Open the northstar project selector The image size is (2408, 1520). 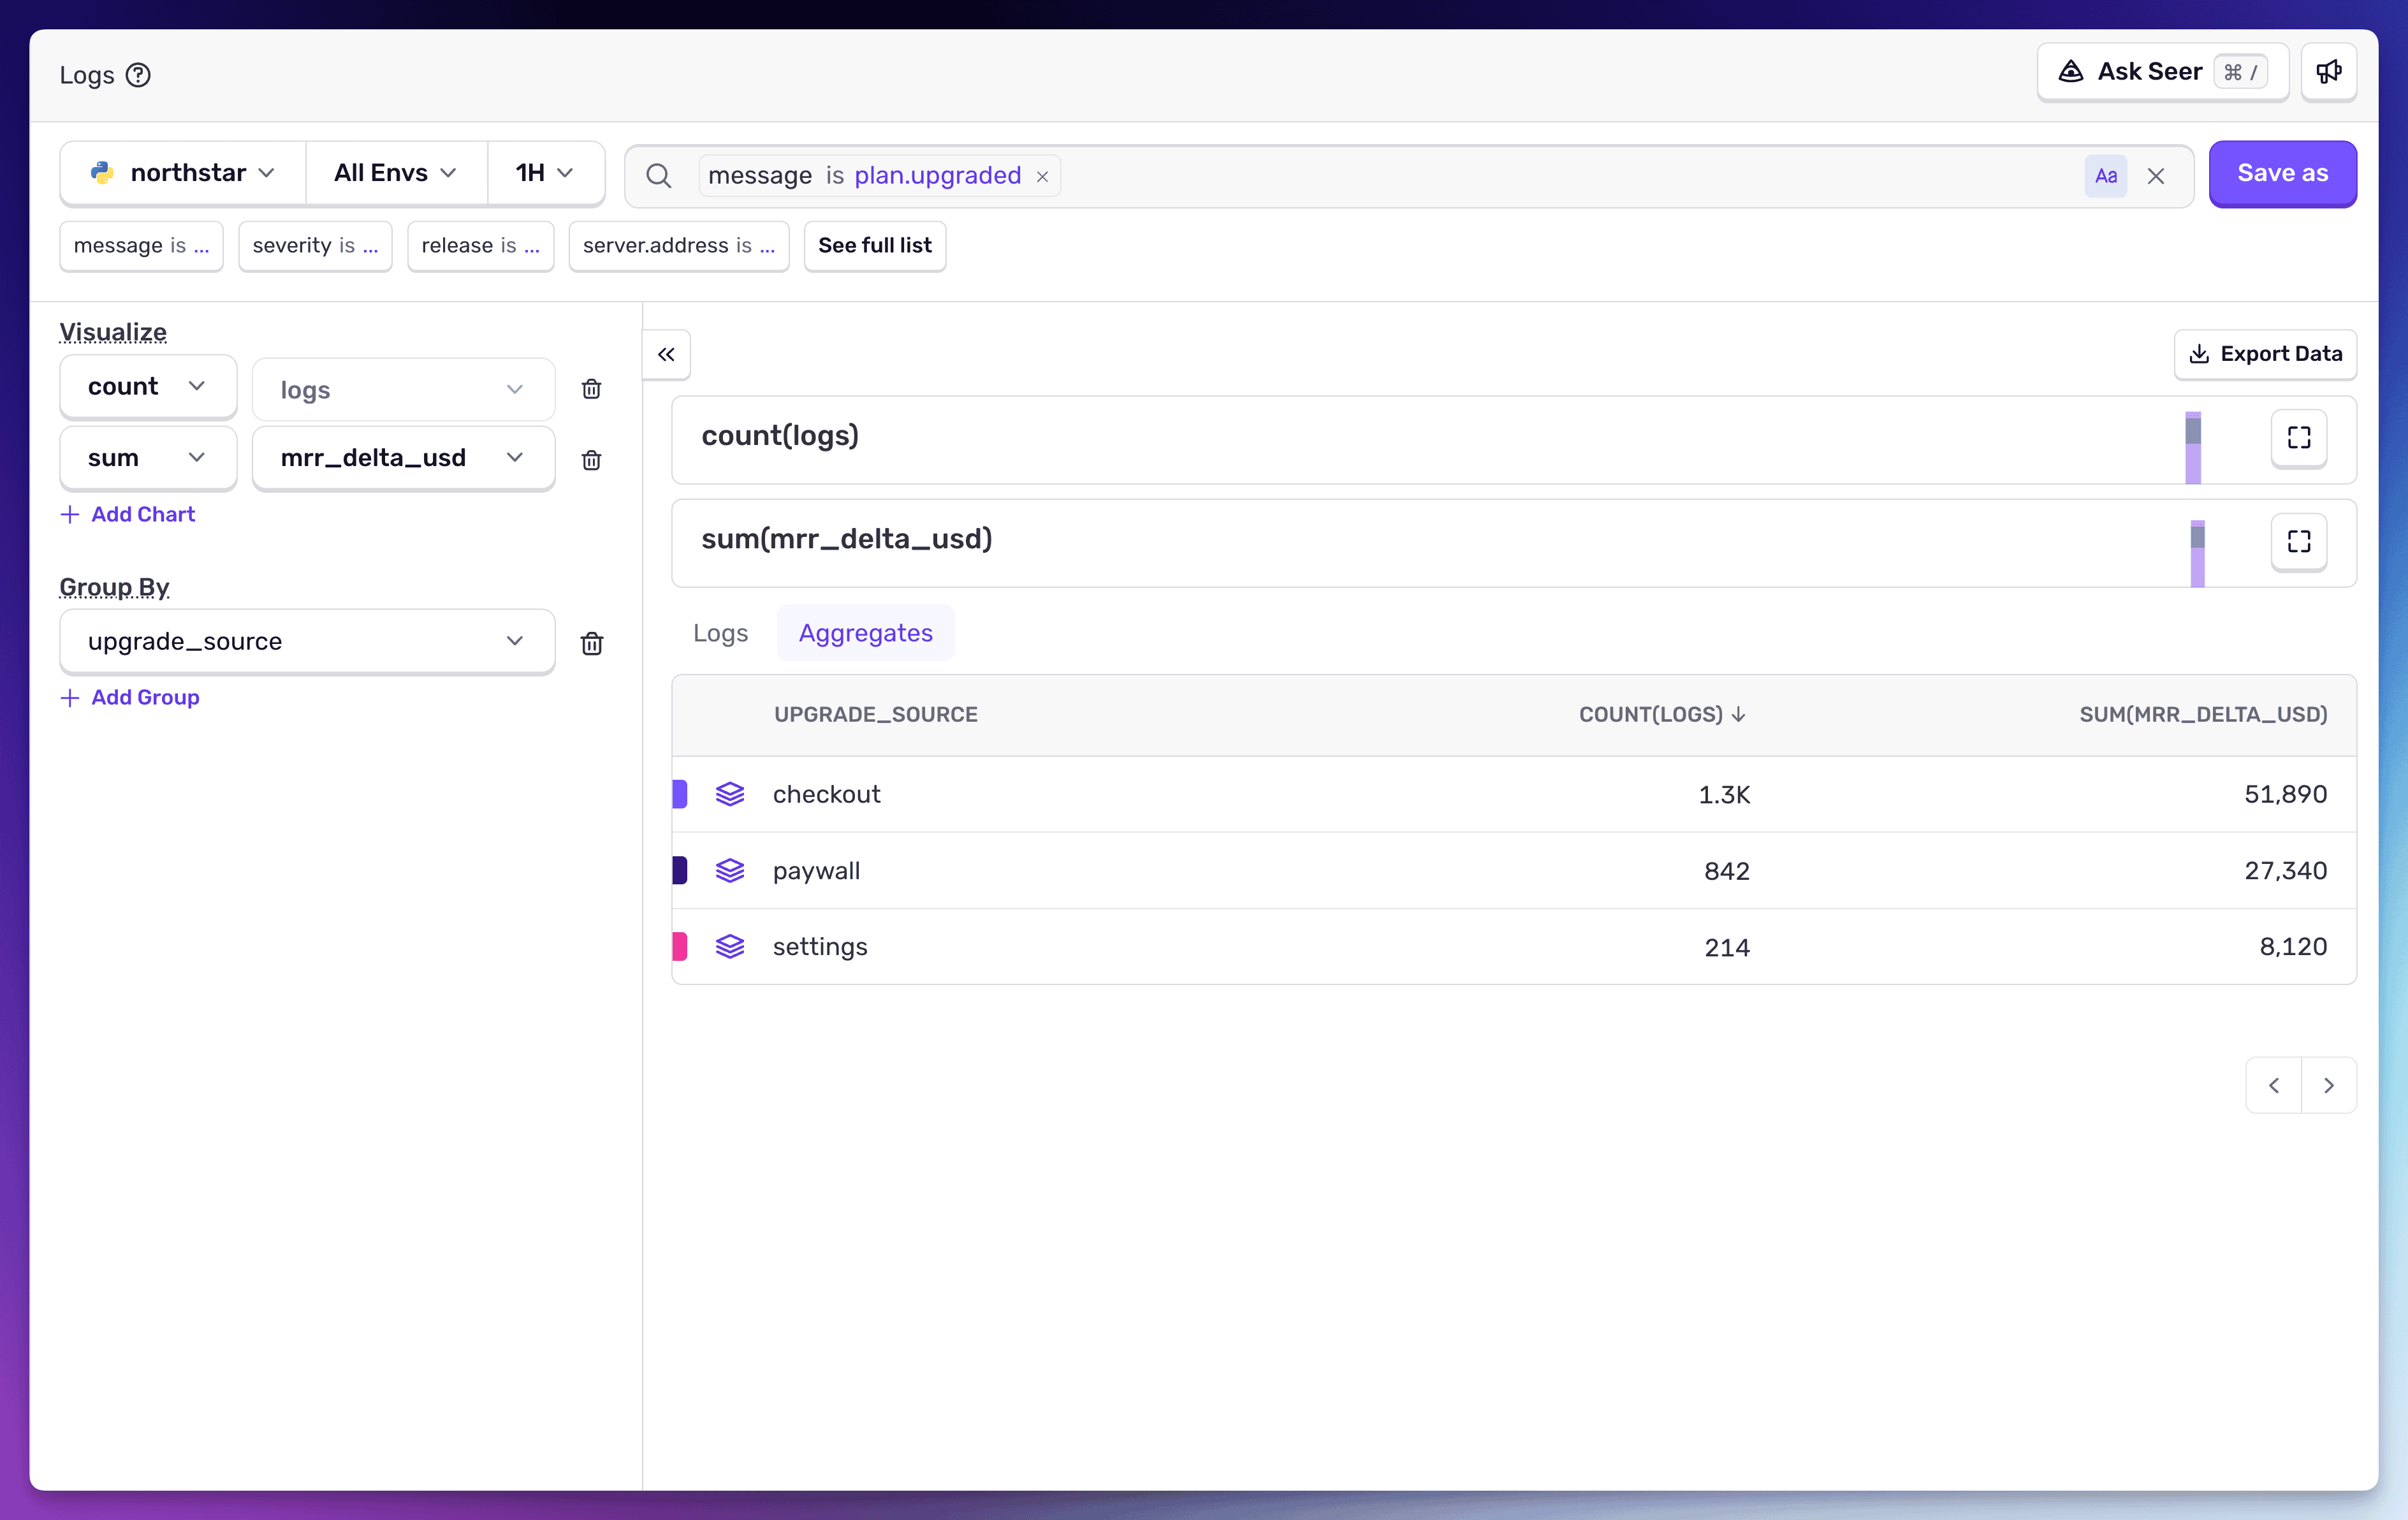(x=183, y=173)
